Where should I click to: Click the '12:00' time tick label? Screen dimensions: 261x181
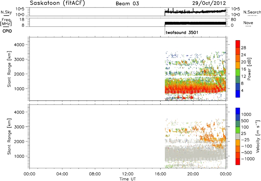[128, 174]
